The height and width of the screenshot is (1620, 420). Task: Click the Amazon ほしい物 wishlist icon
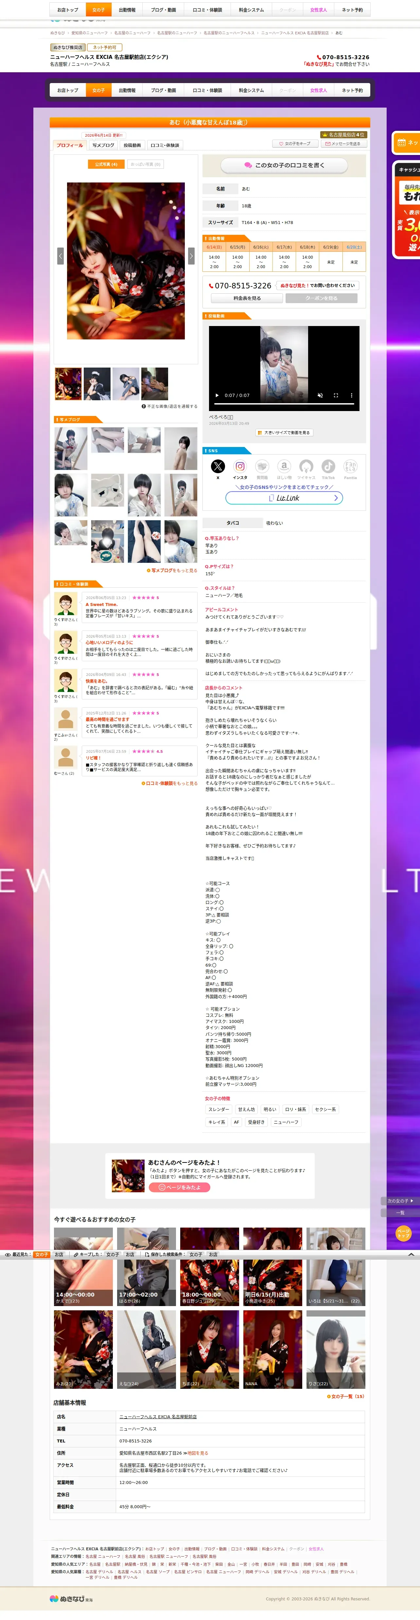pyautogui.click(x=284, y=466)
